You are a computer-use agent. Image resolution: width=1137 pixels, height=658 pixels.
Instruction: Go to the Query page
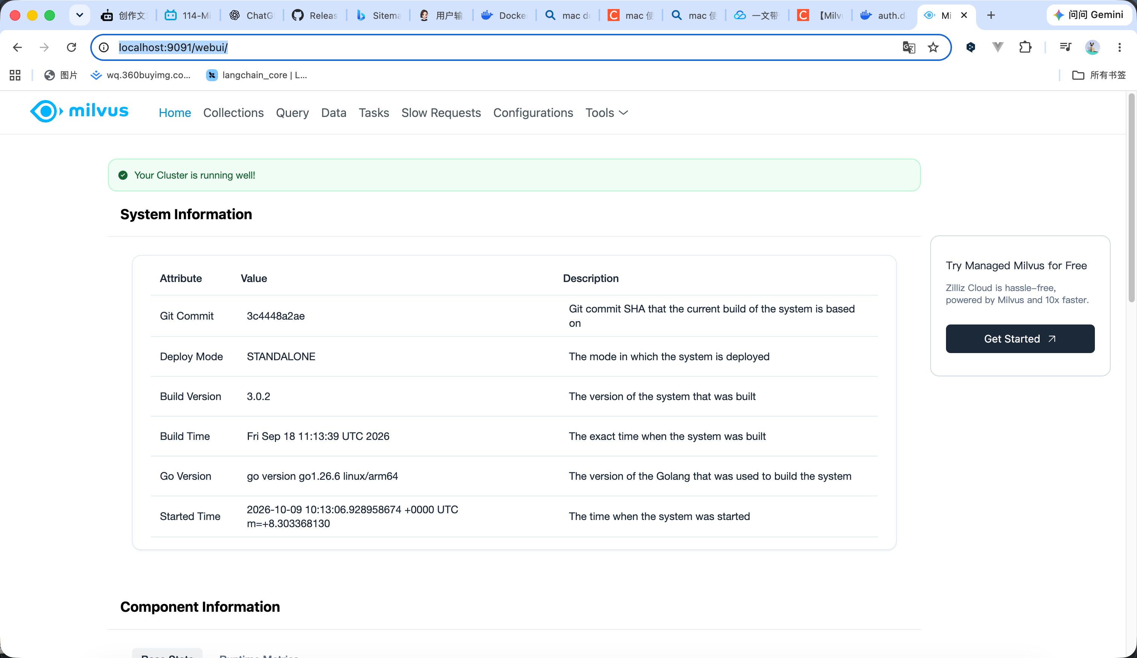pyautogui.click(x=293, y=113)
